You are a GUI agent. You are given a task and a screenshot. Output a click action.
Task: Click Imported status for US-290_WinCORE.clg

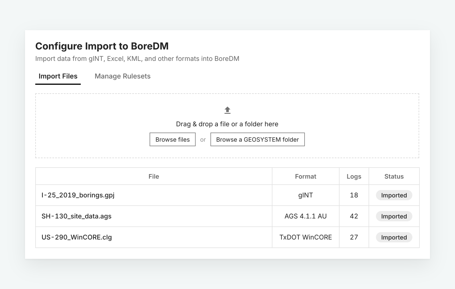tap(394, 237)
